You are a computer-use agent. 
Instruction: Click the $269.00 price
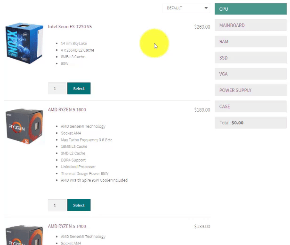pyautogui.click(x=202, y=27)
